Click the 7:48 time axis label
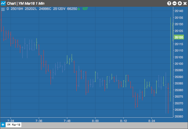The width and height of the screenshot is (188, 129). click(67, 121)
